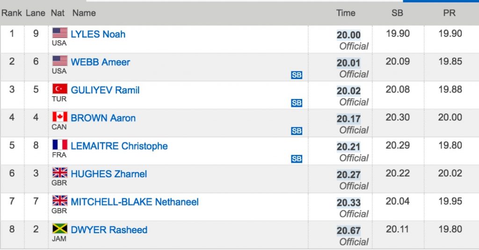
Task: Sort results by the Time column header
Action: point(346,13)
